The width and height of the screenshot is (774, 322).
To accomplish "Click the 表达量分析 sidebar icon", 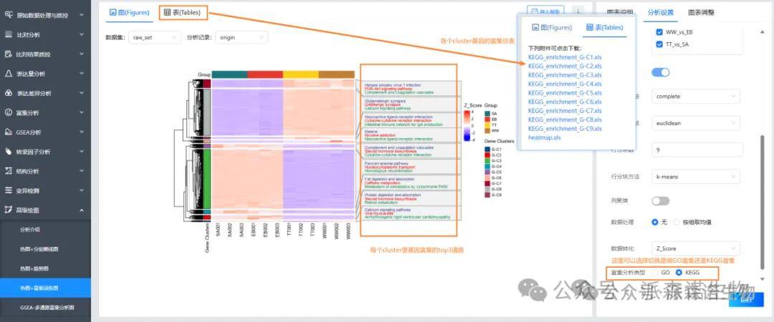I will point(9,74).
